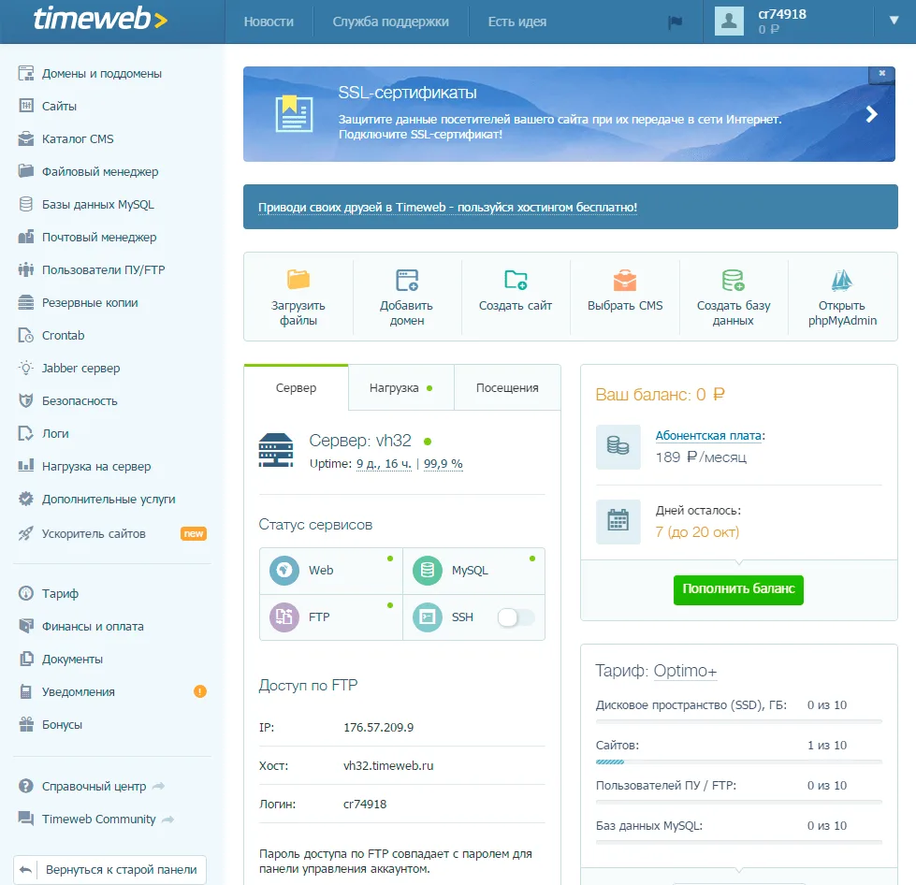Open Почтовый менеджер icon

coord(25,237)
